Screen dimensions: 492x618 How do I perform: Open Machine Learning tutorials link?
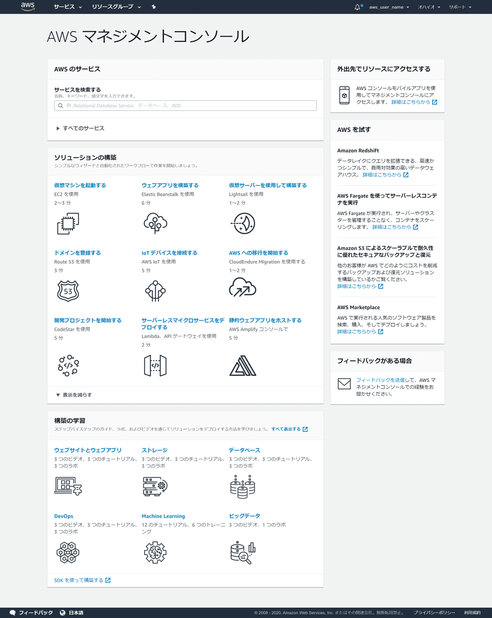click(x=163, y=516)
